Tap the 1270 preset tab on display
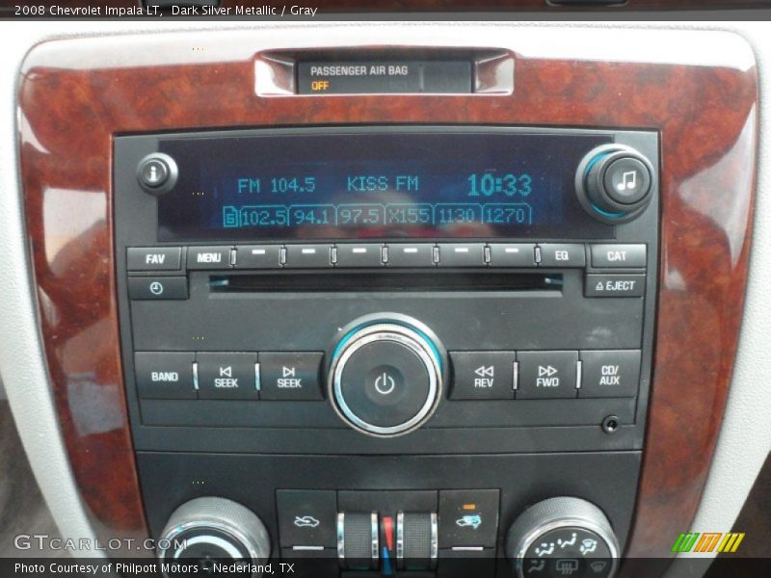 coord(507,215)
